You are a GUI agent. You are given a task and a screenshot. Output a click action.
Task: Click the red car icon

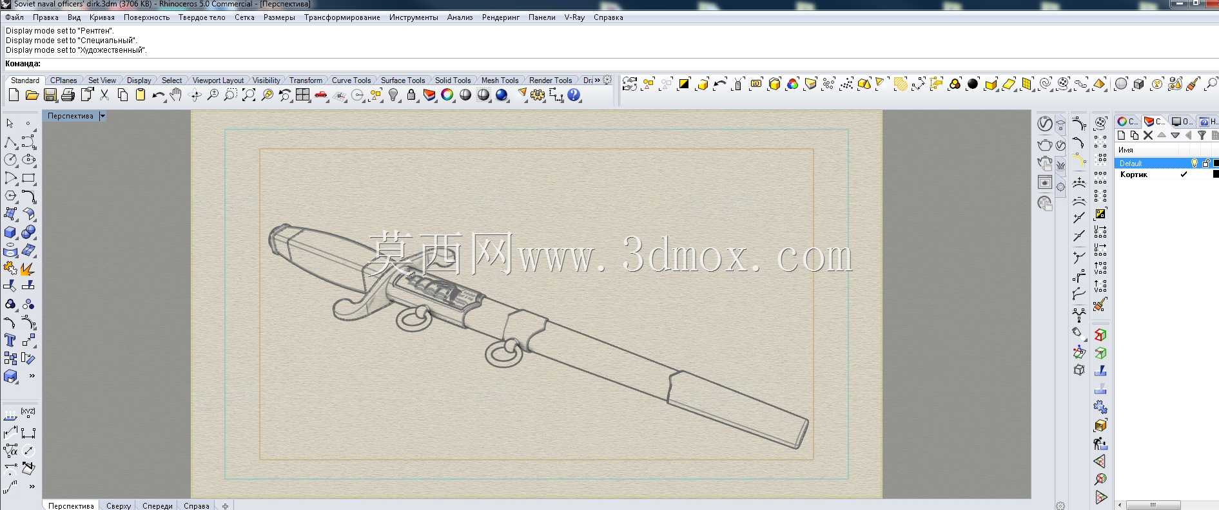[321, 95]
